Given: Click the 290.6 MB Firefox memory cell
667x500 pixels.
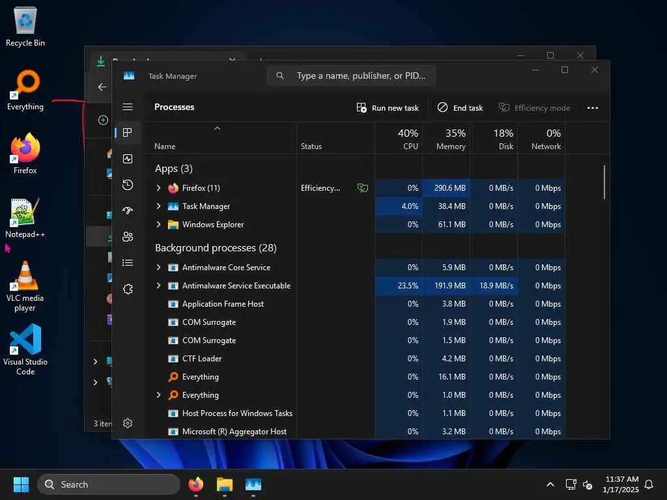Looking at the screenshot, I should (447, 188).
